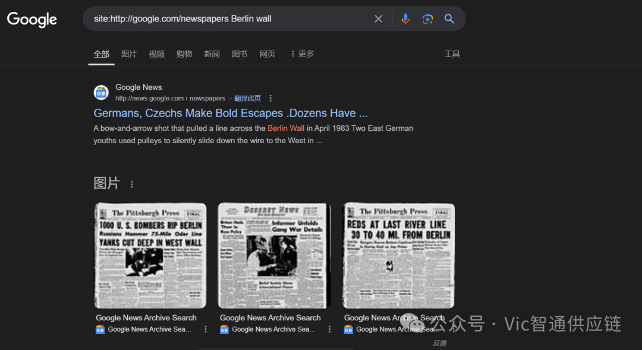Open Deseret News newspaper thumbnail
Image resolution: width=642 pixels, height=350 pixels.
(274, 256)
